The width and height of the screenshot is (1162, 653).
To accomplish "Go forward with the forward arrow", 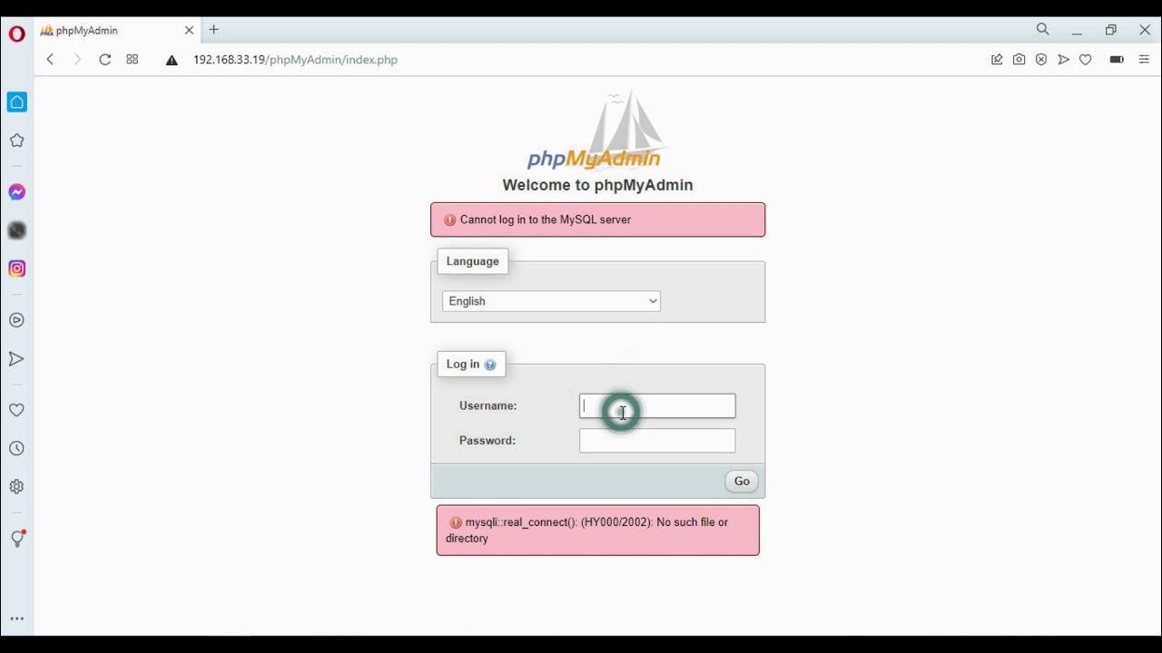I will coord(77,60).
